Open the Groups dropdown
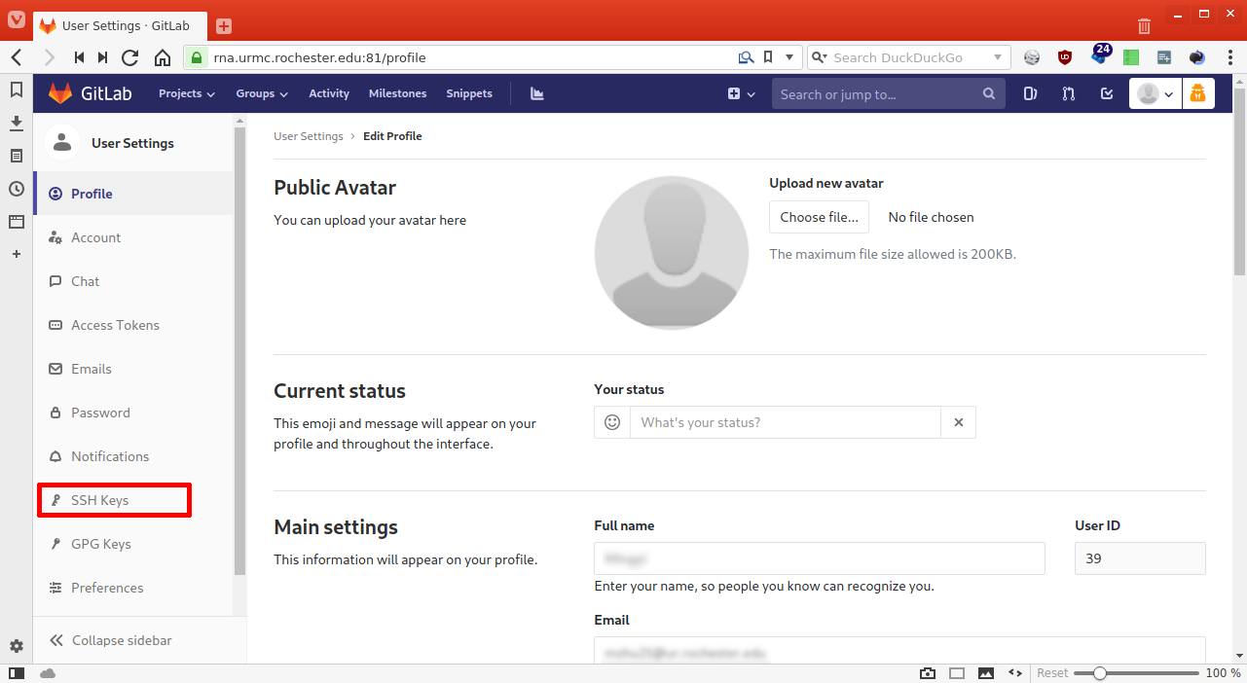 pos(260,93)
